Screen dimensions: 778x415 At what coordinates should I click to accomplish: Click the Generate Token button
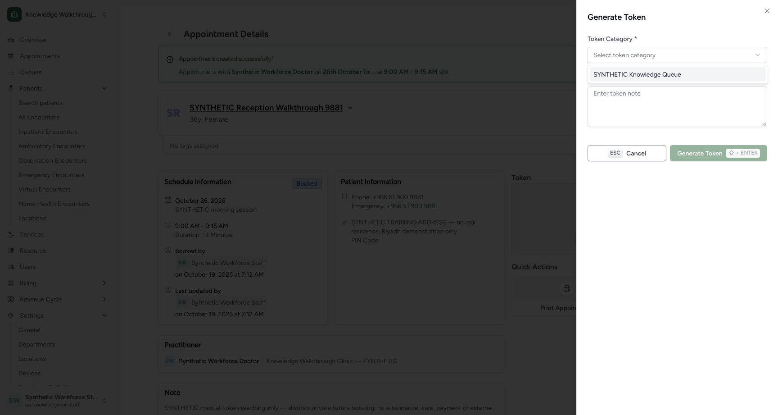(x=718, y=153)
